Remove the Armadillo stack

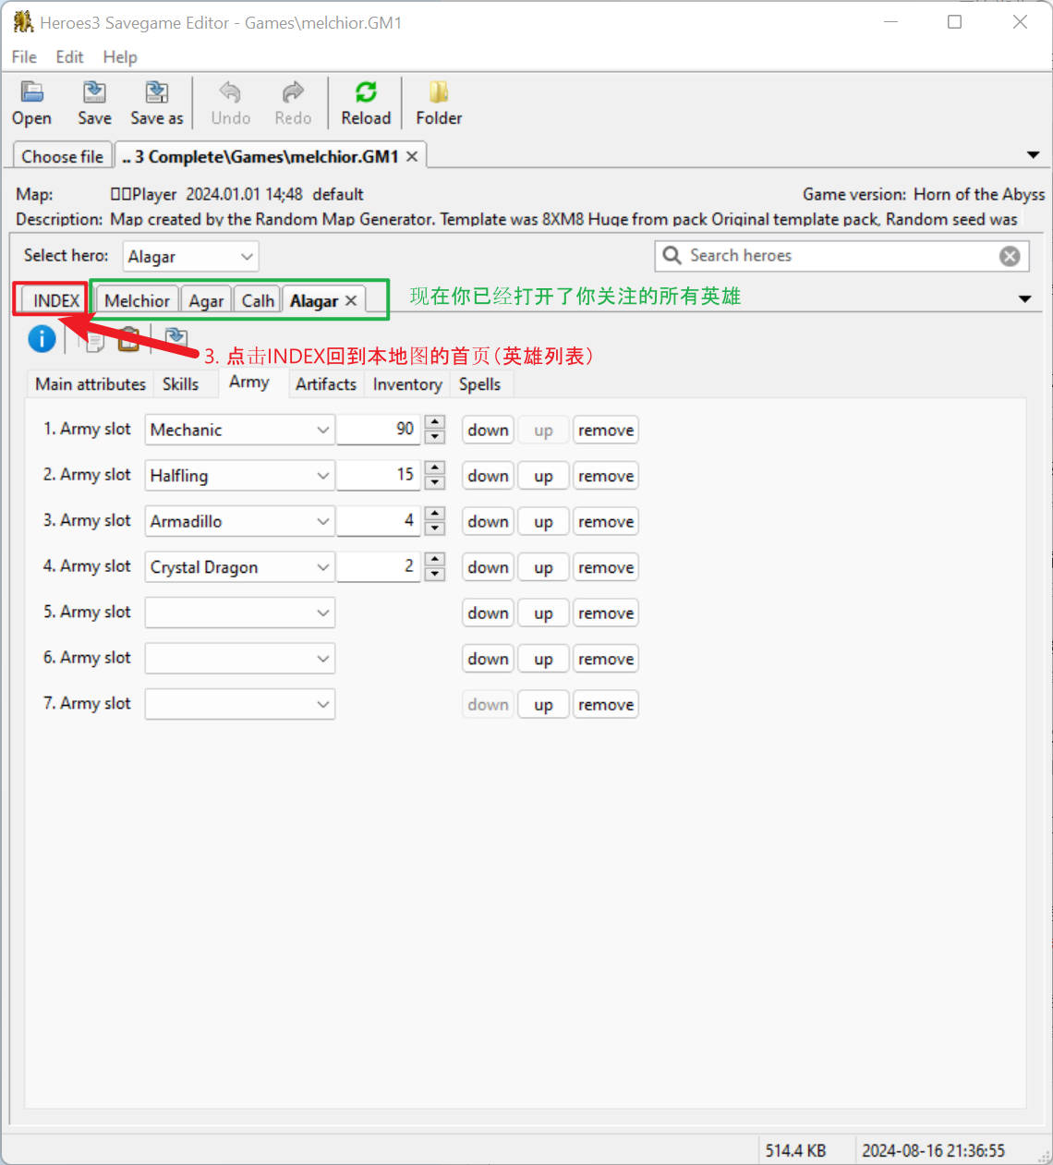[x=606, y=521]
